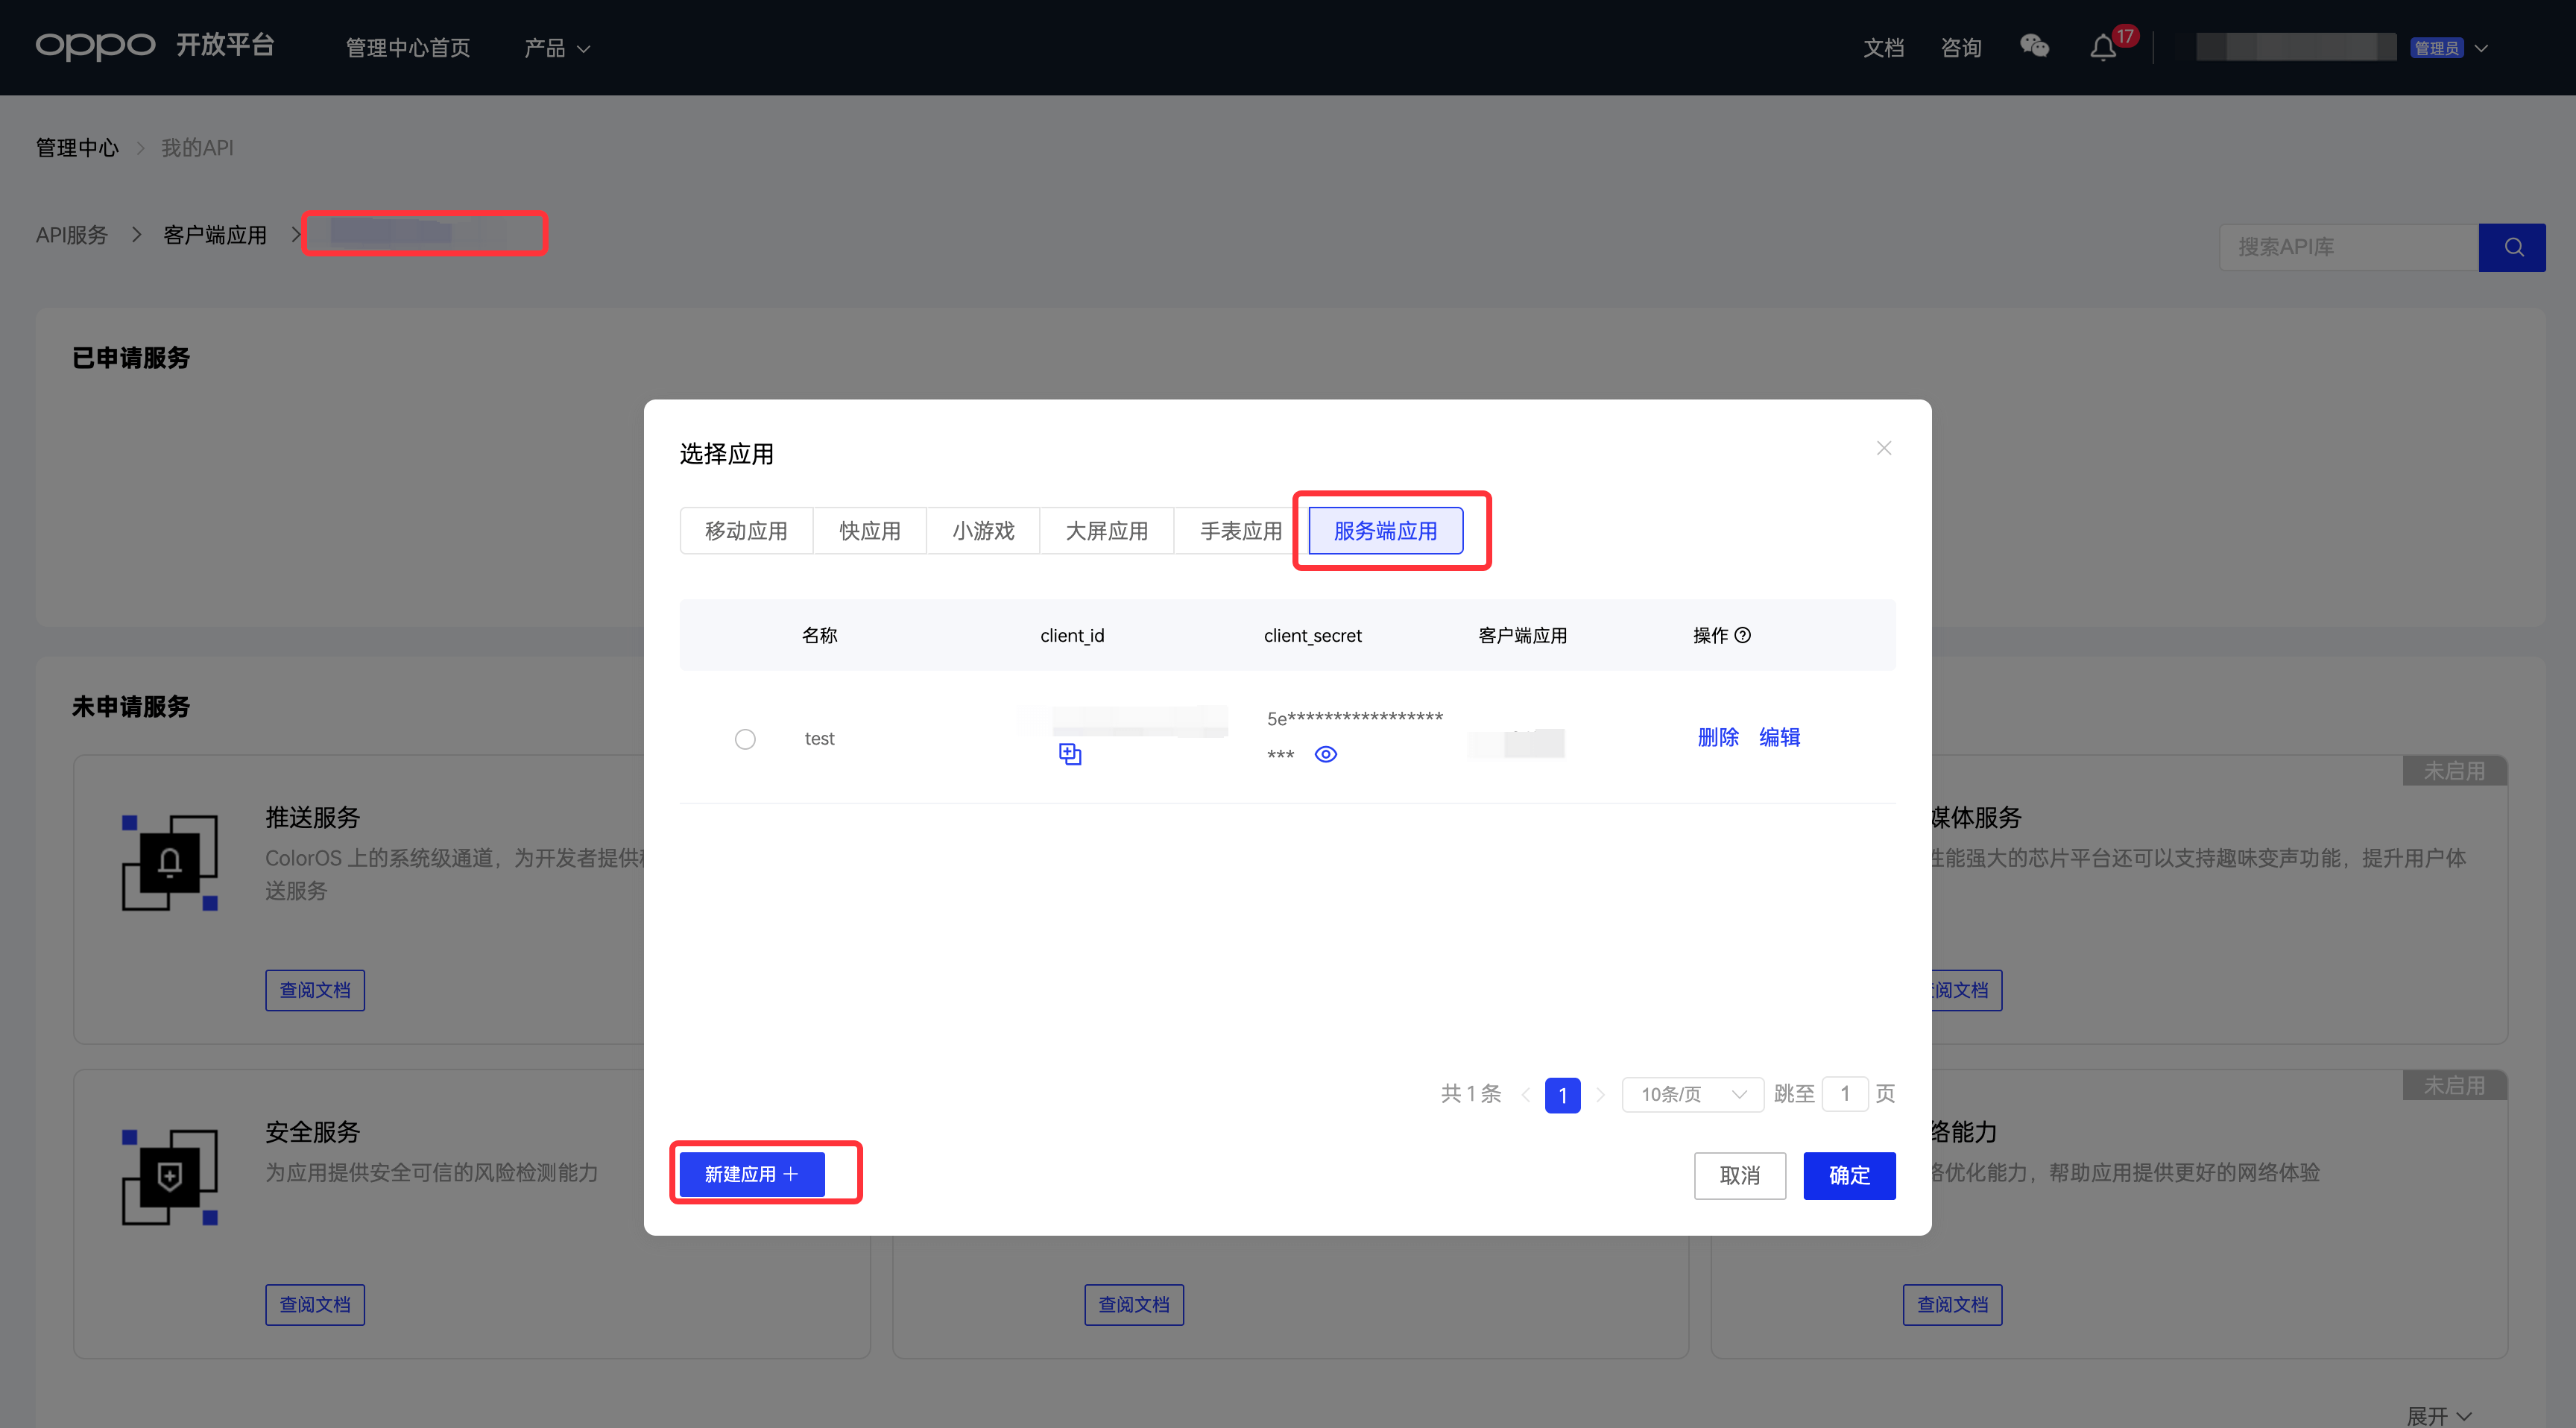Expand the 产品 dropdown menu
The width and height of the screenshot is (2576, 1428).
(557, 48)
